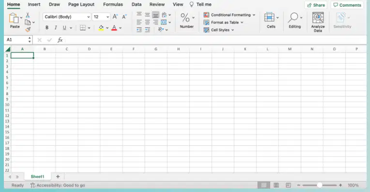This screenshot has height=192, width=370.
Task: Click the Insert Function fx icon
Action: (x=60, y=40)
